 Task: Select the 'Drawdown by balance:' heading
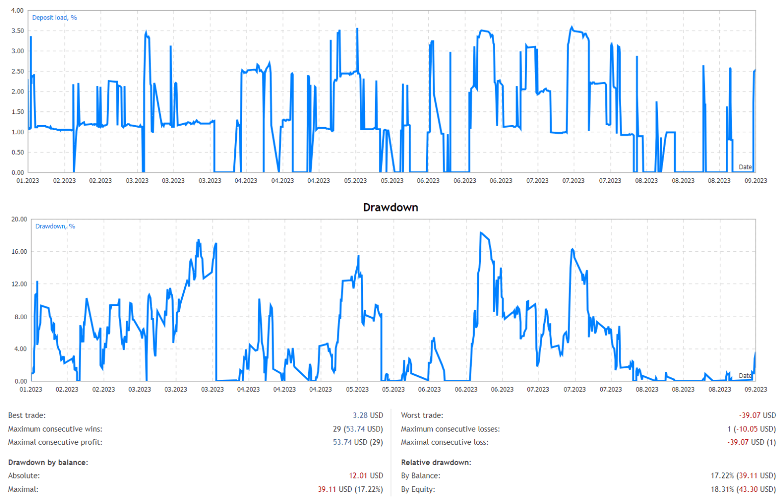[48, 462]
